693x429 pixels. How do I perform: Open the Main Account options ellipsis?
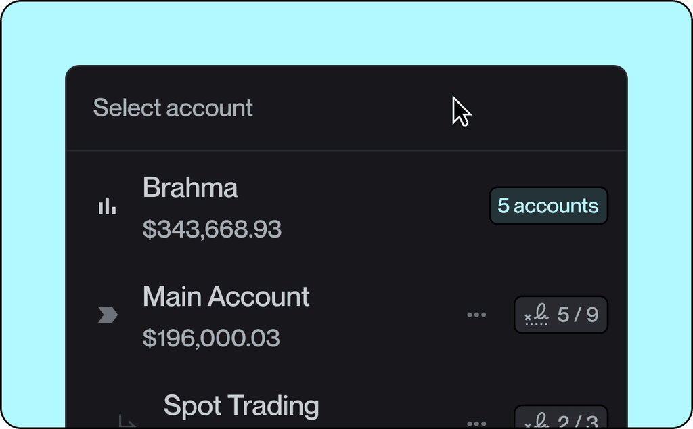coord(477,314)
